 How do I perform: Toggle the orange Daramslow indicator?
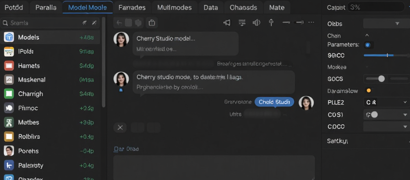pos(369,91)
